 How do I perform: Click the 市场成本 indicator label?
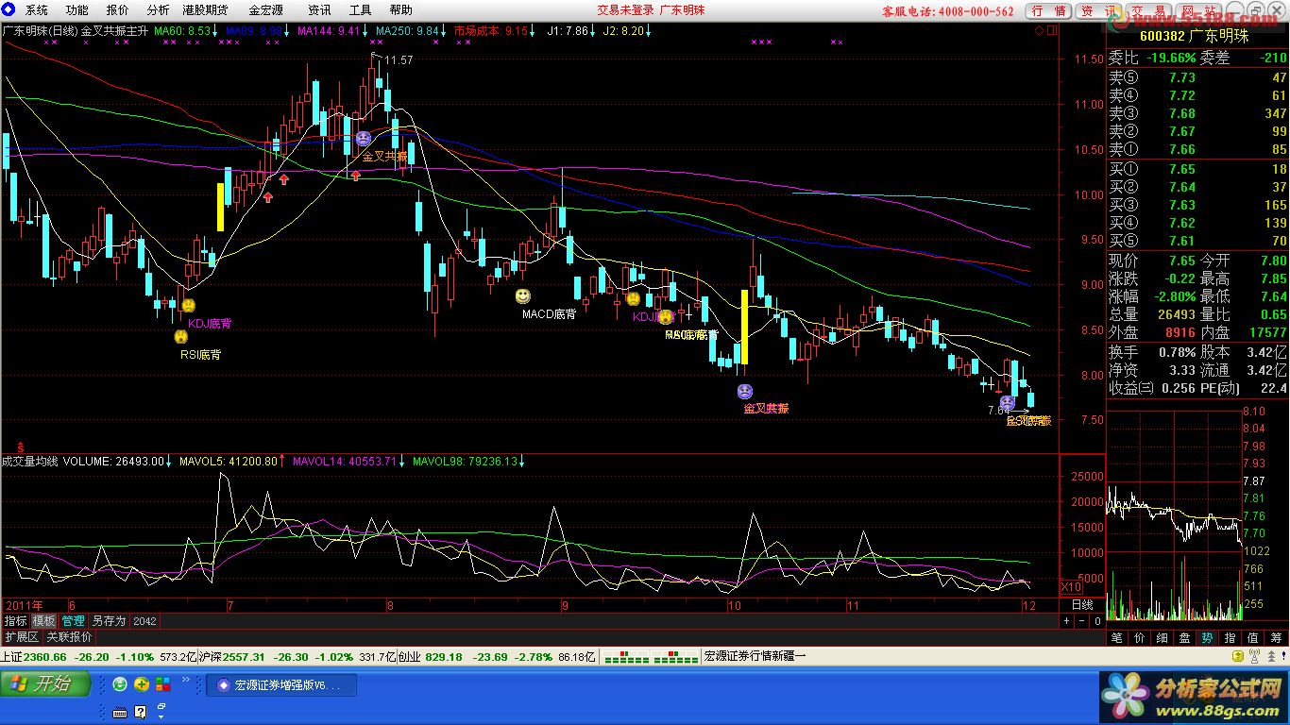click(x=495, y=30)
